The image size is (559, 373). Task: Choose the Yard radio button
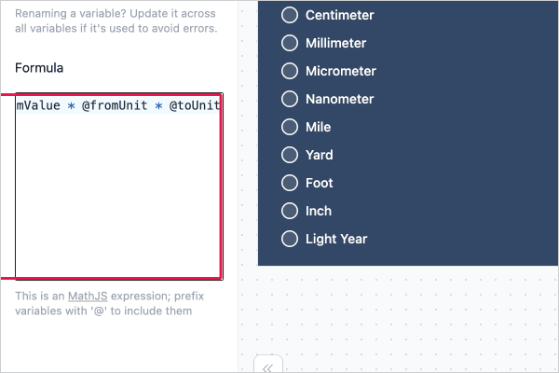click(x=290, y=155)
